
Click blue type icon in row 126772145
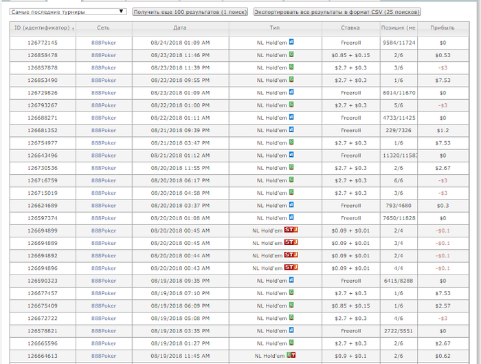pos(291,42)
